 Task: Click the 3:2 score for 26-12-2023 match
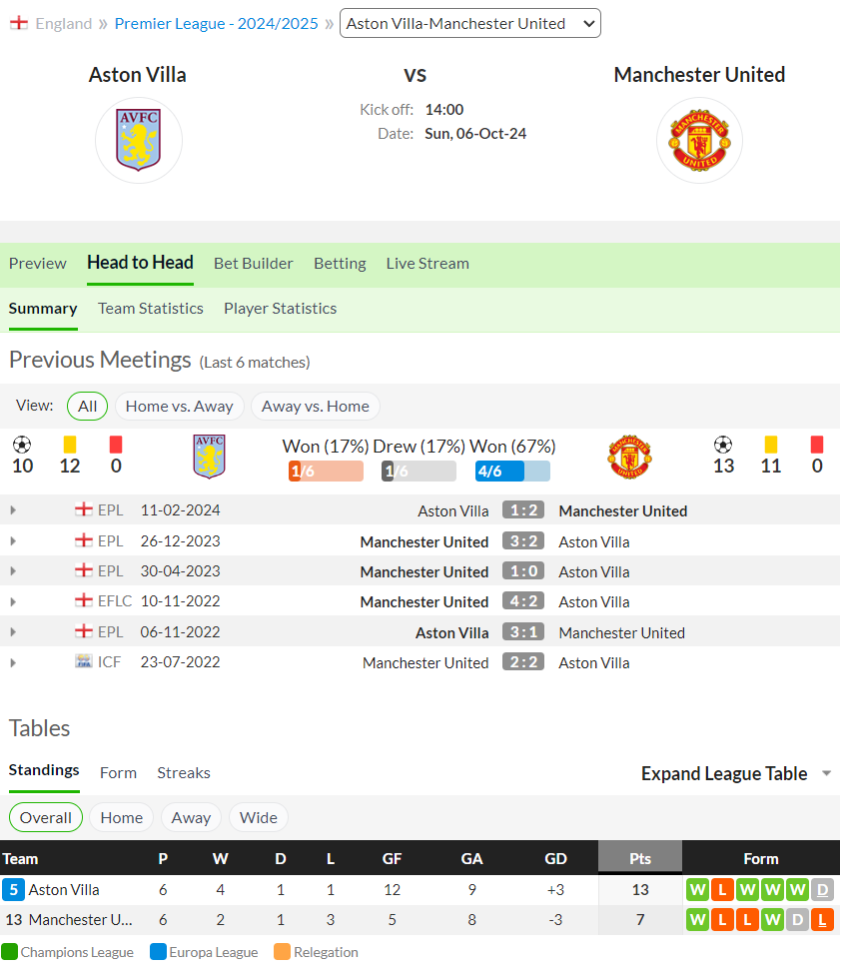click(523, 540)
